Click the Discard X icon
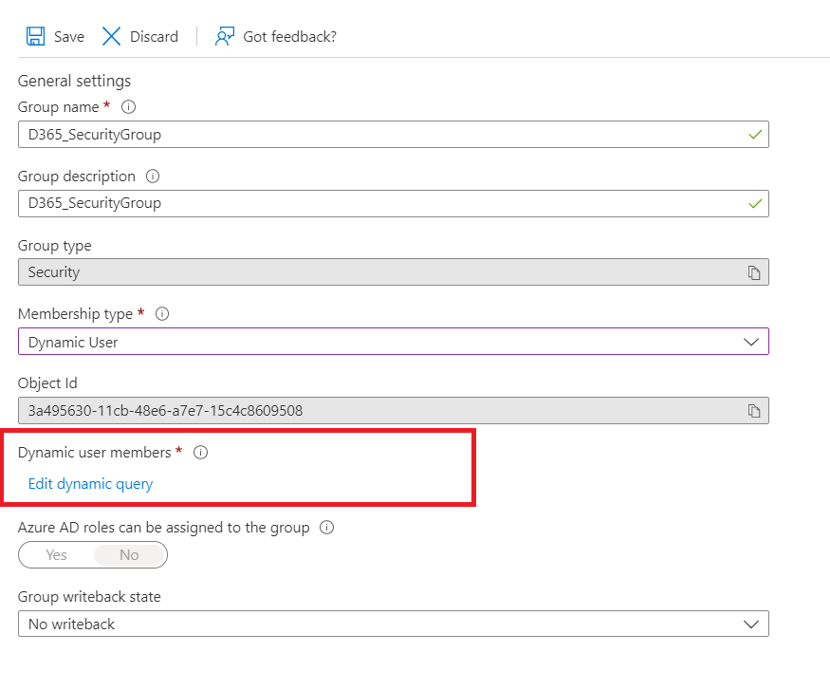Viewport: 830px width, 690px height. [112, 36]
